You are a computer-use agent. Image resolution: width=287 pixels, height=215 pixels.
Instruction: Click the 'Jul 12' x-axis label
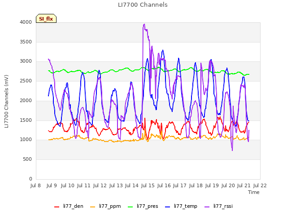pos(100,185)
